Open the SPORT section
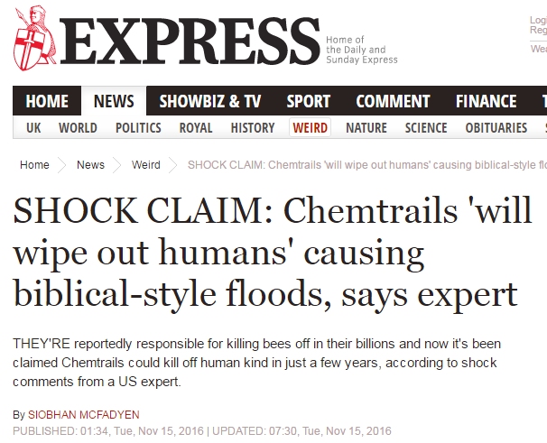This screenshot has height=443, width=547. 309,101
